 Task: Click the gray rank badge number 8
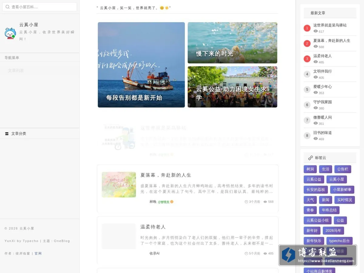[x=307, y=136]
